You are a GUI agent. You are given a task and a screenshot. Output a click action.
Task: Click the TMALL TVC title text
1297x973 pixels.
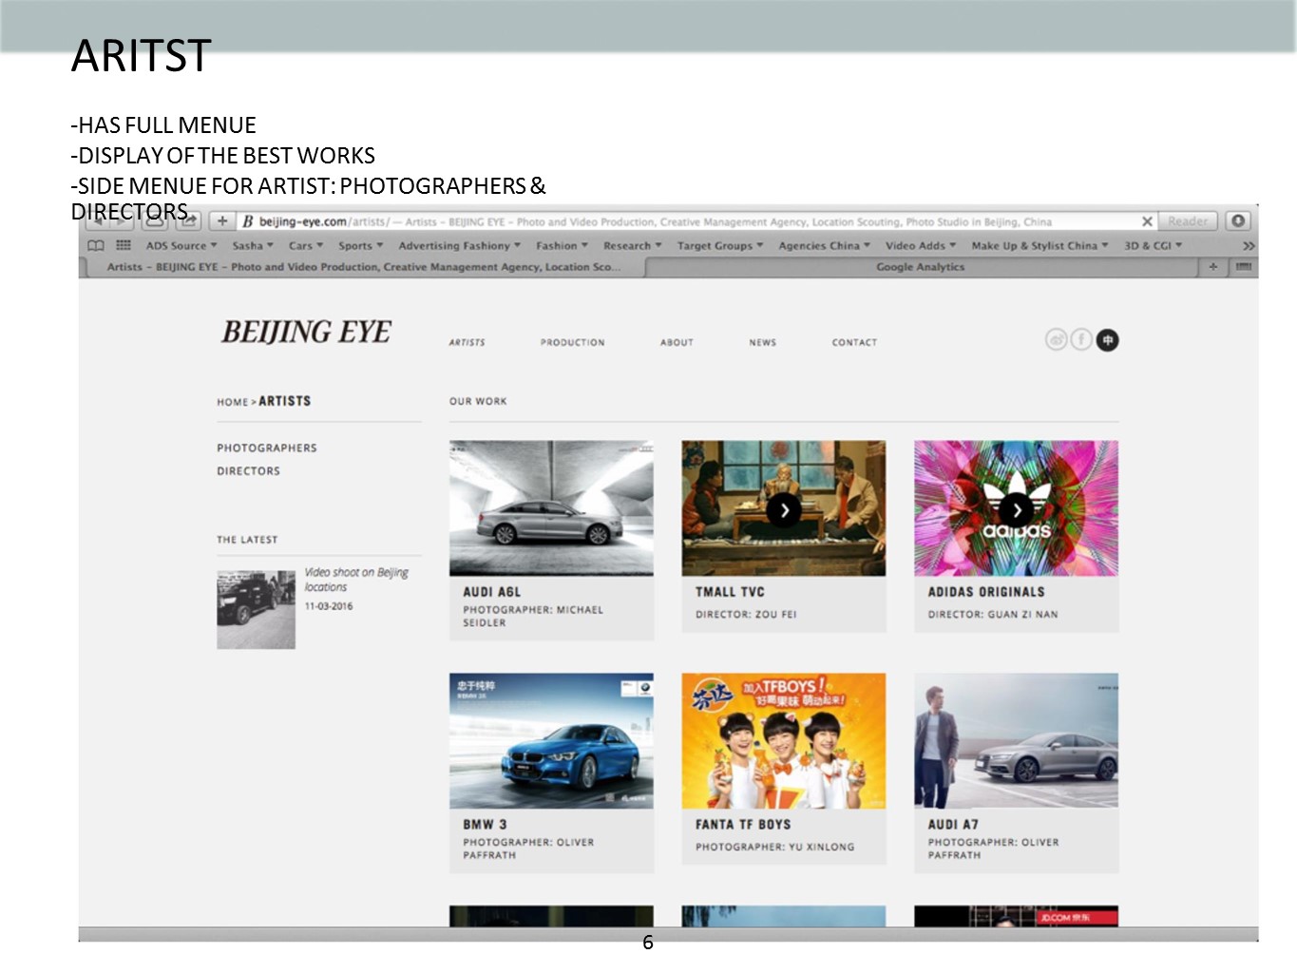click(x=730, y=592)
